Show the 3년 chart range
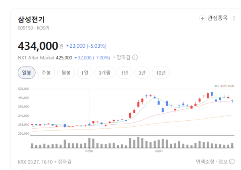Screen dimensions: 241x170 pos(142,73)
